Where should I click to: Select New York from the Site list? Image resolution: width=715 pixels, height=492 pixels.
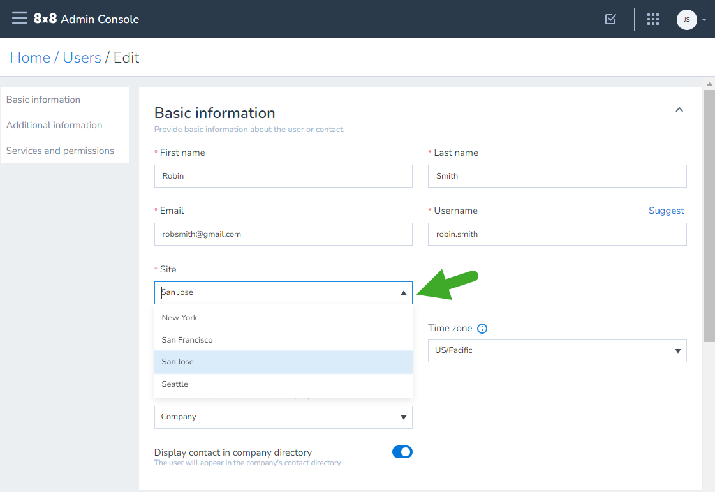(x=283, y=318)
